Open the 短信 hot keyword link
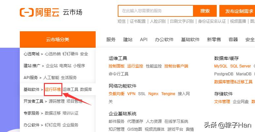Screen dimensions: 255x132 [x=121, y=21]
